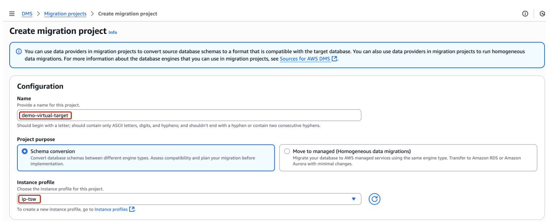Navigate to Migration projects breadcrumb
This screenshot has height=222, width=548.
coord(65,14)
